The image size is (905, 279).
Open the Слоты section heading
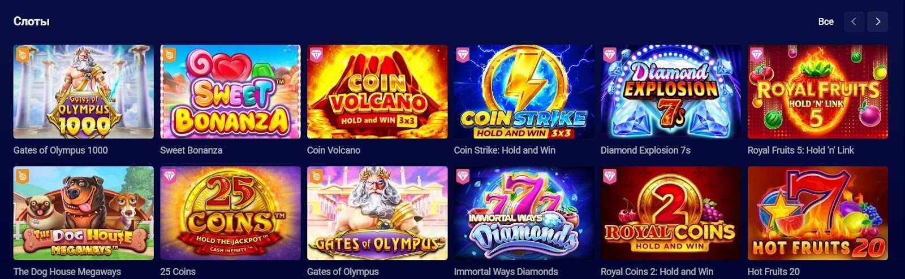(31, 21)
